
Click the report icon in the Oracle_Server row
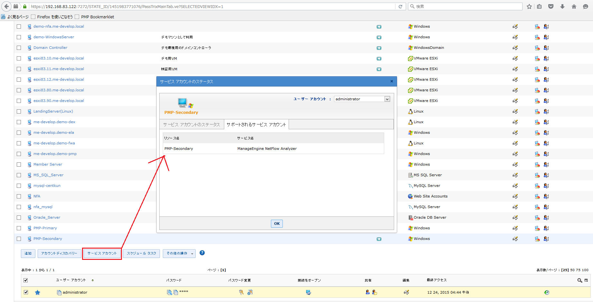pyautogui.click(x=537, y=218)
